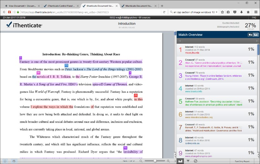Click the site identity info icon
This screenshot has height=164, width=260.
pos(15,12)
